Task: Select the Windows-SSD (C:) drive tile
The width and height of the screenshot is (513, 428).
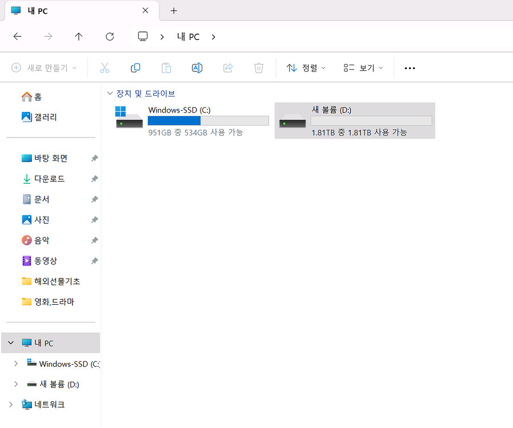Action: click(192, 120)
